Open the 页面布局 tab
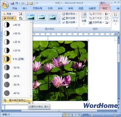This screenshot has height=117, width=121. 37,8
